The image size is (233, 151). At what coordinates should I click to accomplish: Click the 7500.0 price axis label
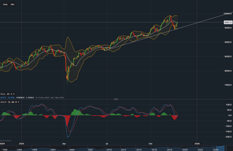(x=228, y=85)
